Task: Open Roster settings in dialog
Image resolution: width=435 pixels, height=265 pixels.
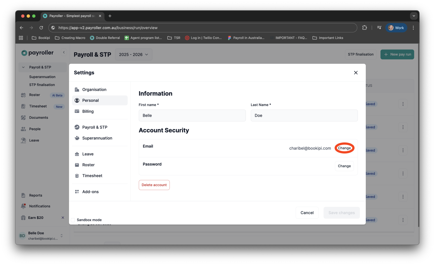Action: click(100, 165)
